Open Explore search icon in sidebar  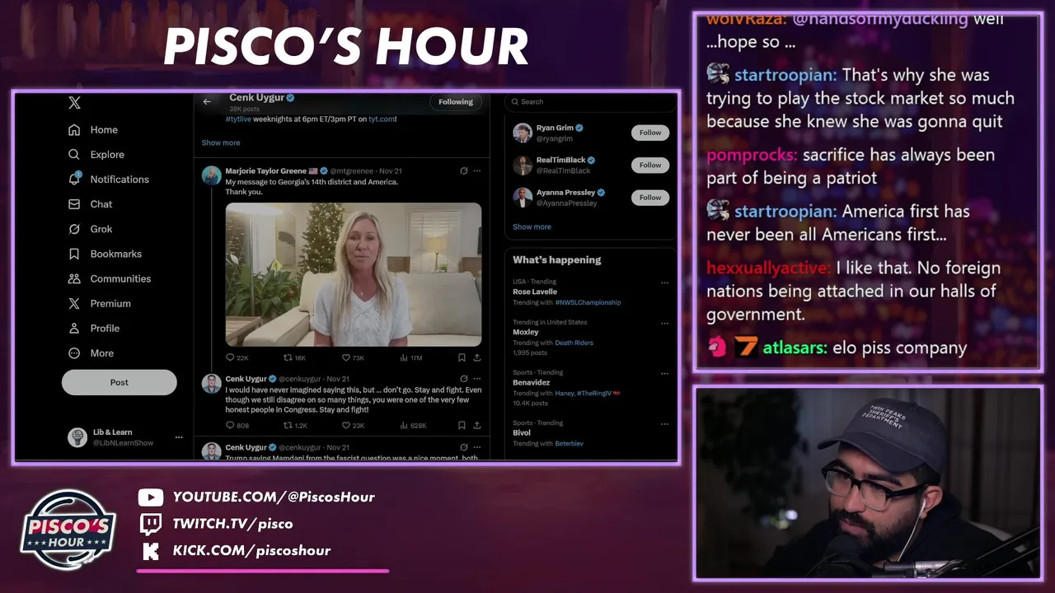[x=74, y=155]
